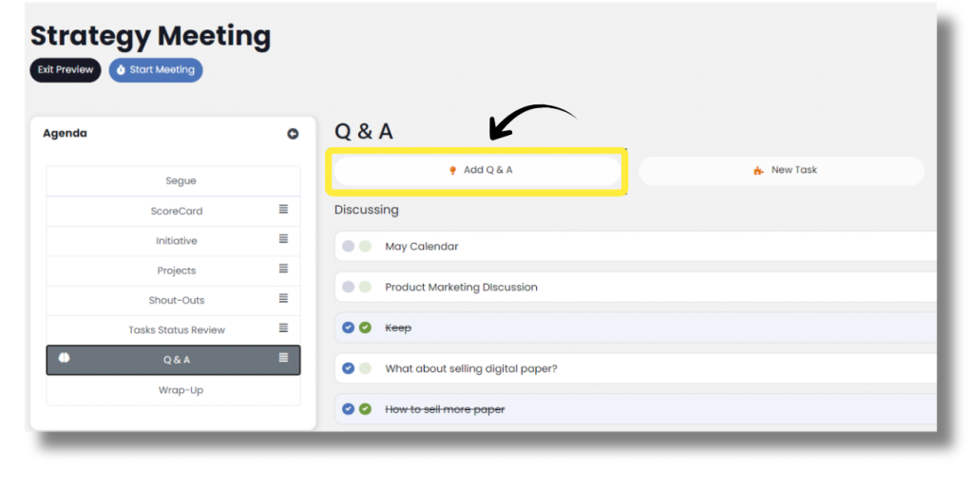Uncheck the green checkmark next to Keep

pos(365,327)
